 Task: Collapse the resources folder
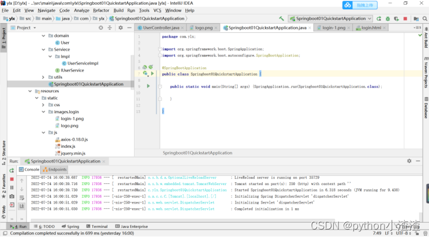(30, 91)
